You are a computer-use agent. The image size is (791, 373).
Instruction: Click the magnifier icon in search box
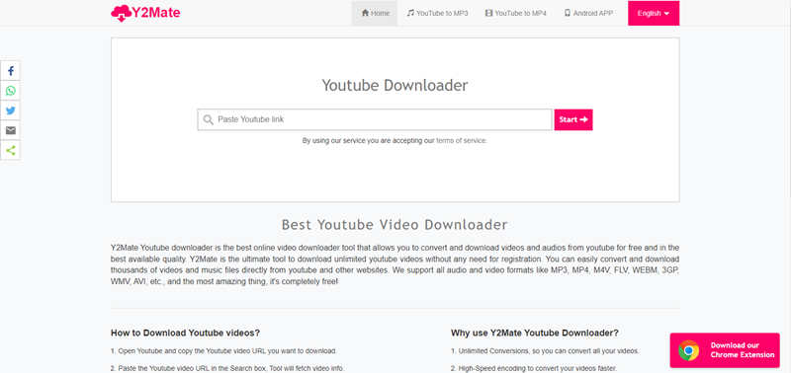coord(208,119)
